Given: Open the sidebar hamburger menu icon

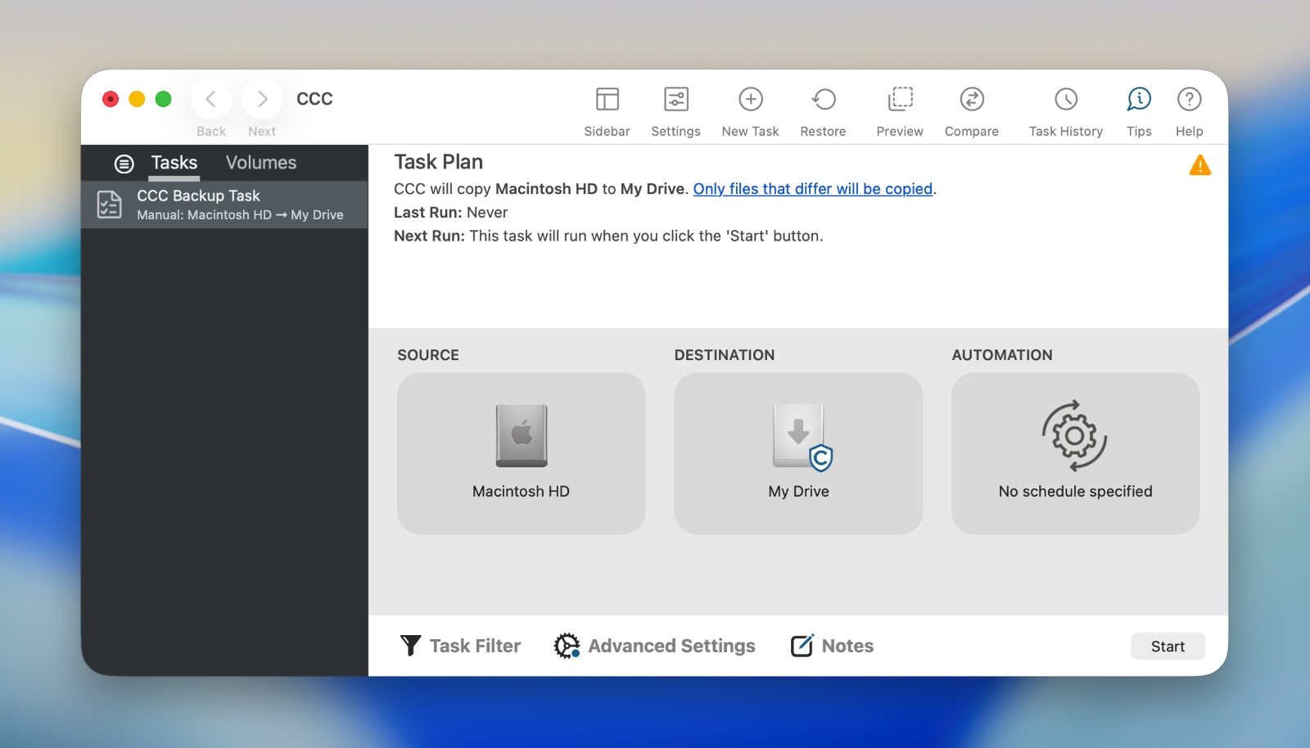Looking at the screenshot, I should click(124, 163).
